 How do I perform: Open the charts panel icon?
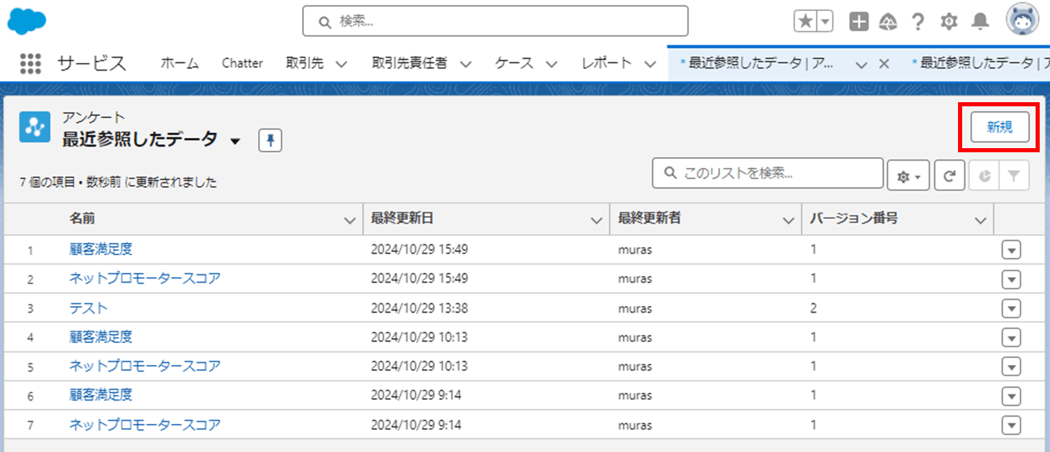[x=984, y=175]
